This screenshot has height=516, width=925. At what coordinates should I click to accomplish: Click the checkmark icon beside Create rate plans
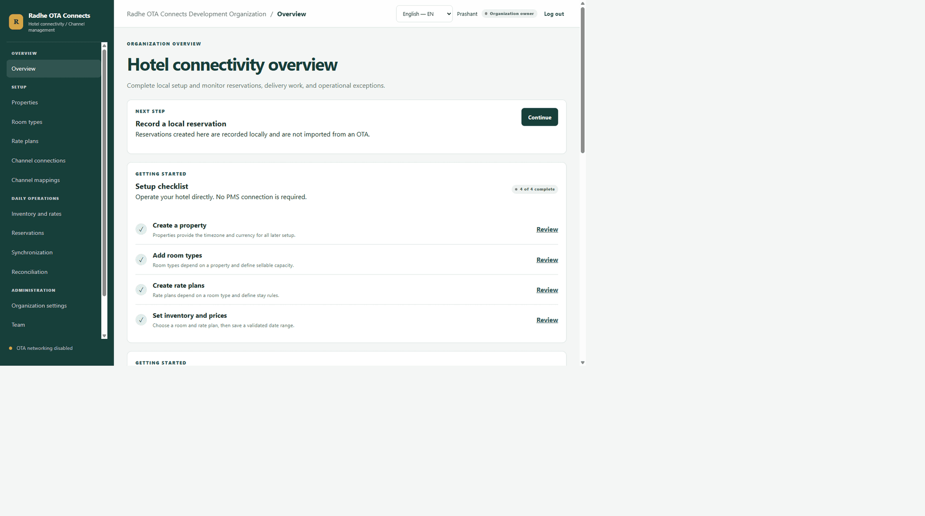pyautogui.click(x=141, y=290)
